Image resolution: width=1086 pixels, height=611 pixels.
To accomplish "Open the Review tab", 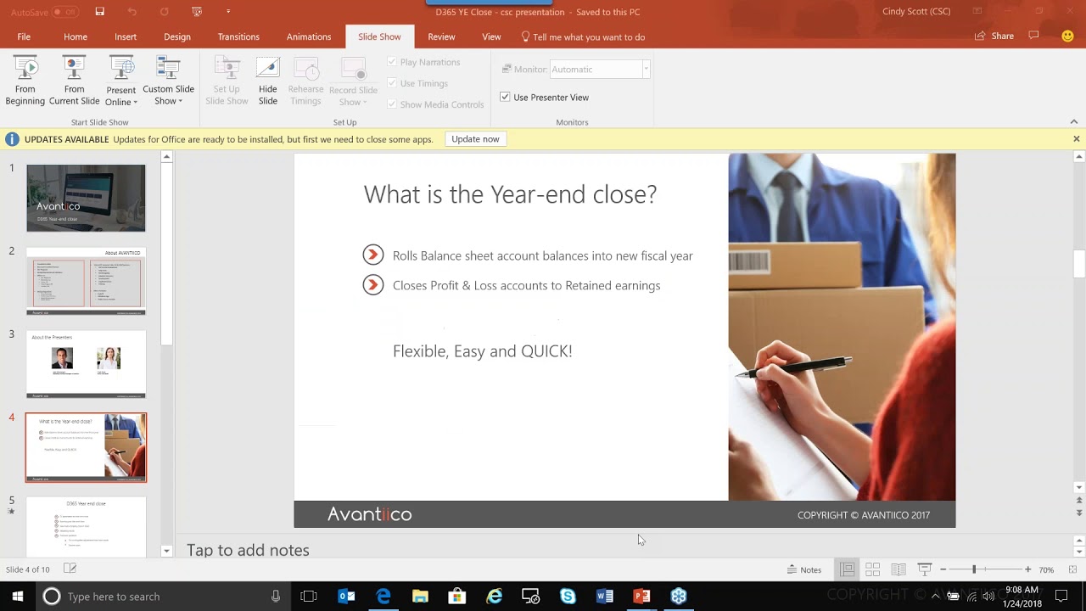I will [441, 36].
